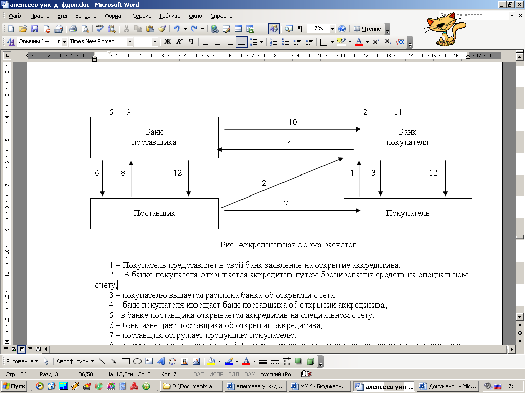Insert a text box
525x393 pixels.
click(x=149, y=361)
